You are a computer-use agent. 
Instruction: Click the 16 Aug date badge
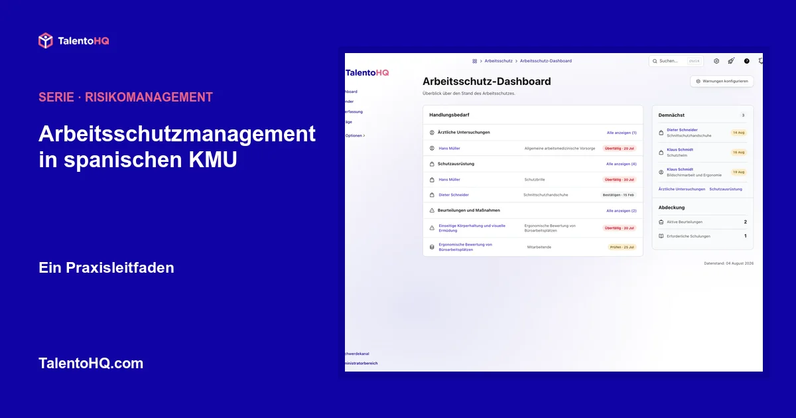pos(739,152)
